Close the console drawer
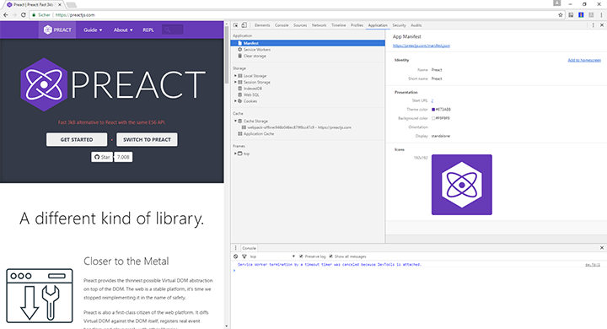 click(x=602, y=248)
